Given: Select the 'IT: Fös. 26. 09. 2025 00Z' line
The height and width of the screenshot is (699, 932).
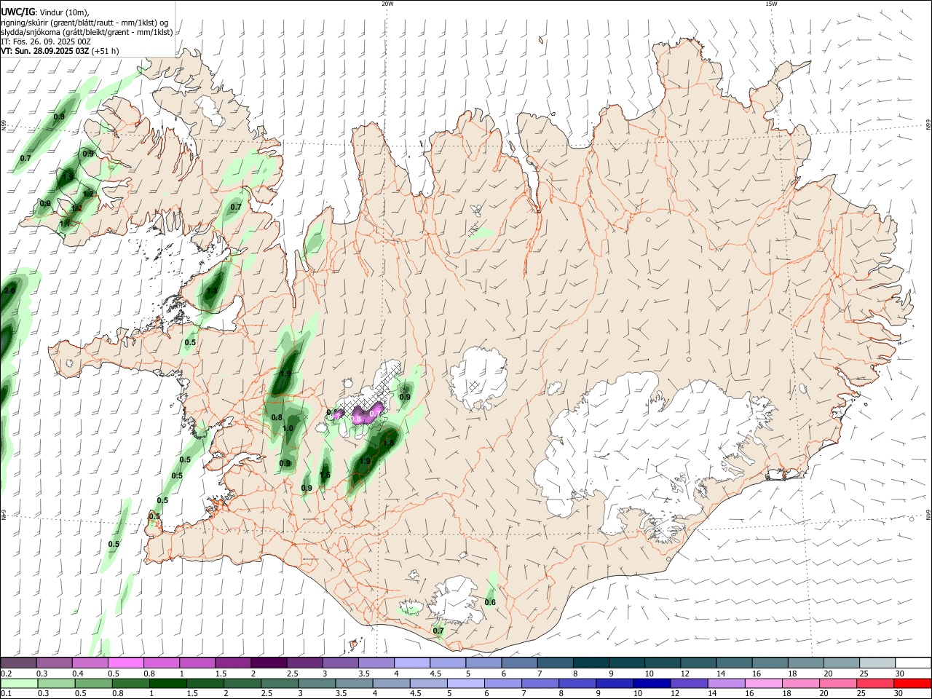Looking at the screenshot, I should coord(46,42).
